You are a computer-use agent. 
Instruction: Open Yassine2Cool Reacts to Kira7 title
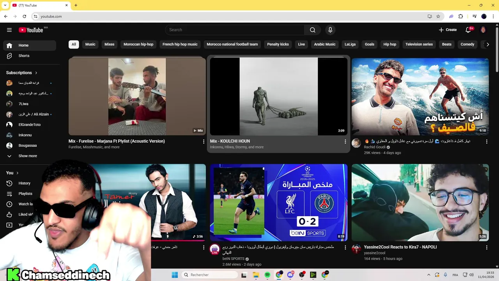click(x=400, y=247)
